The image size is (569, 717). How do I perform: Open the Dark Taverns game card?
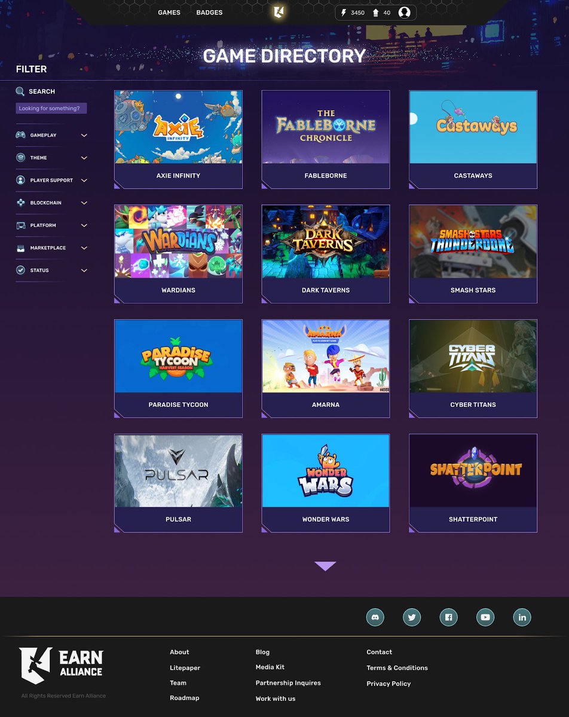click(326, 254)
